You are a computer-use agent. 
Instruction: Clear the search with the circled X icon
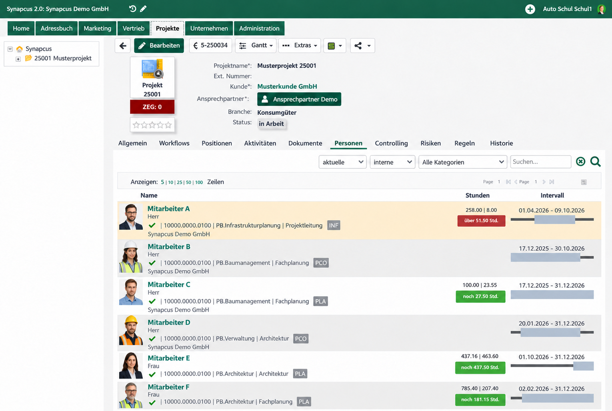(x=580, y=162)
